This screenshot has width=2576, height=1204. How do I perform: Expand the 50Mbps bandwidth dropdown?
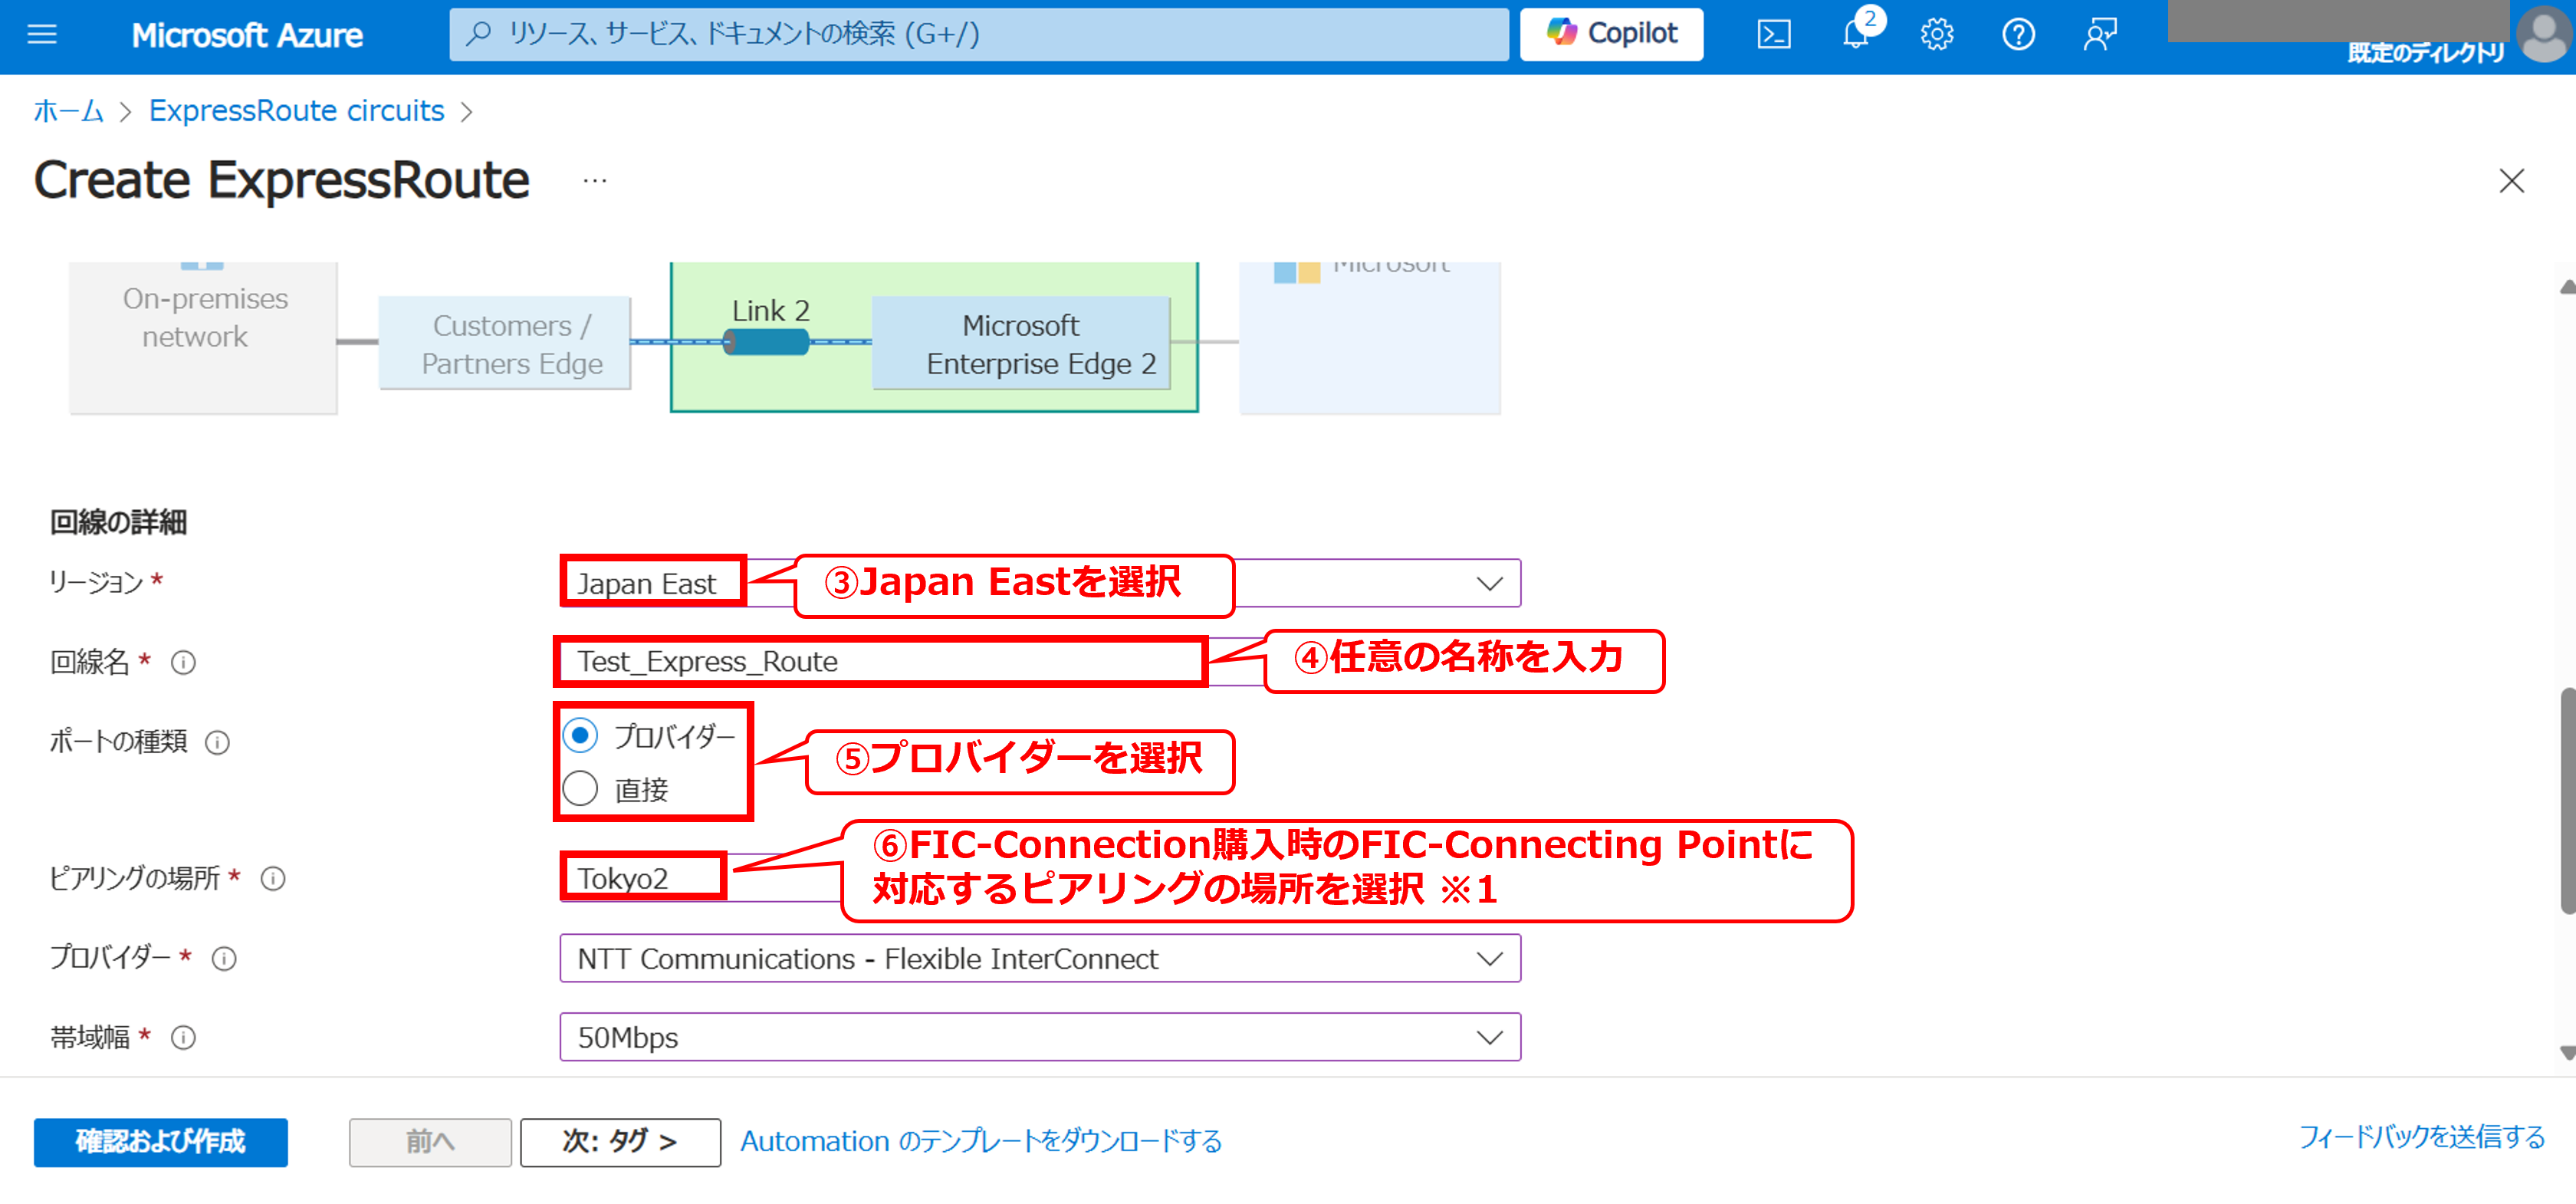pos(1039,1037)
